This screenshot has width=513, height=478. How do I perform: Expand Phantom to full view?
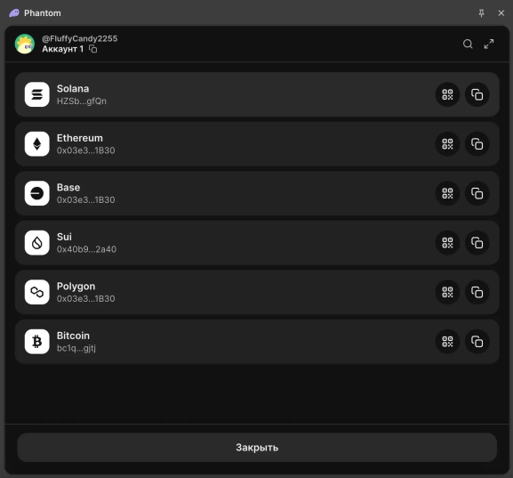tap(489, 44)
